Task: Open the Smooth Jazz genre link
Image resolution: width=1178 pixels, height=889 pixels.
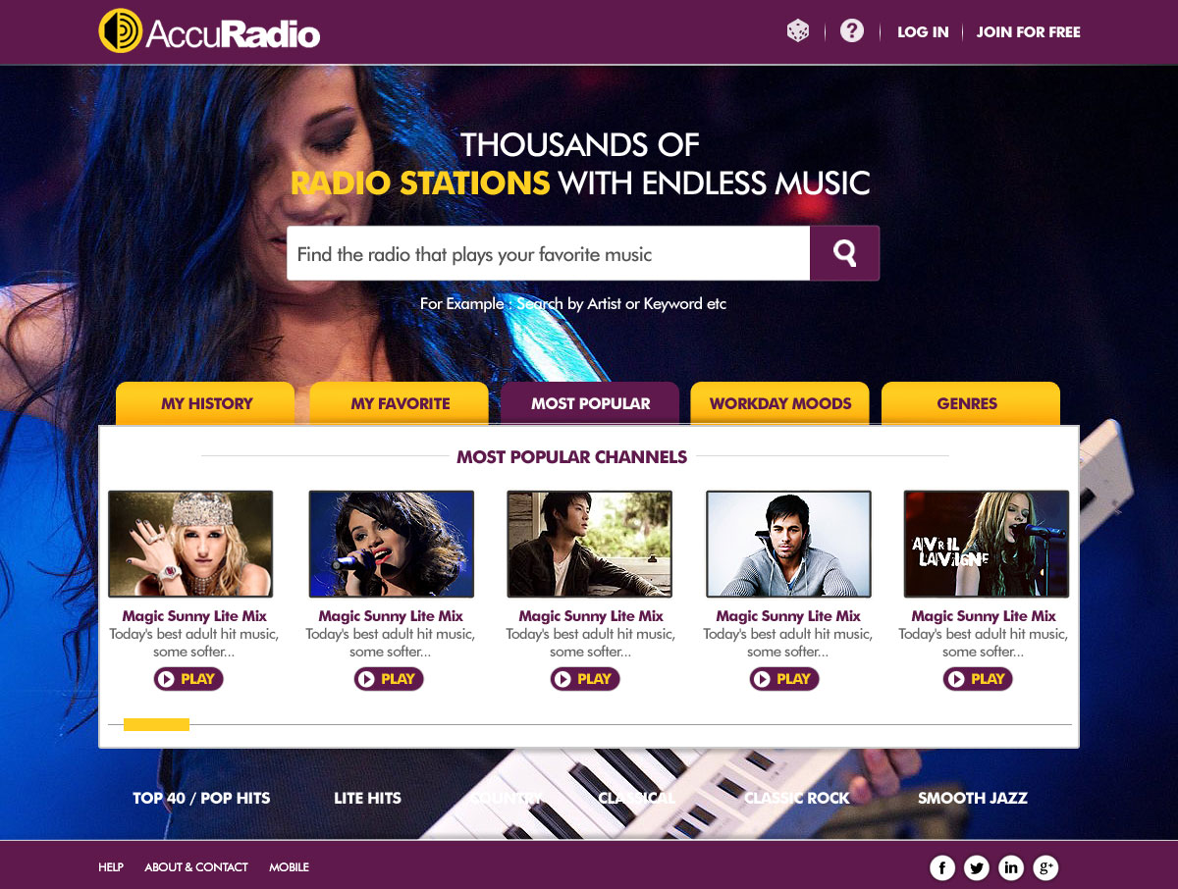Action: [x=972, y=798]
